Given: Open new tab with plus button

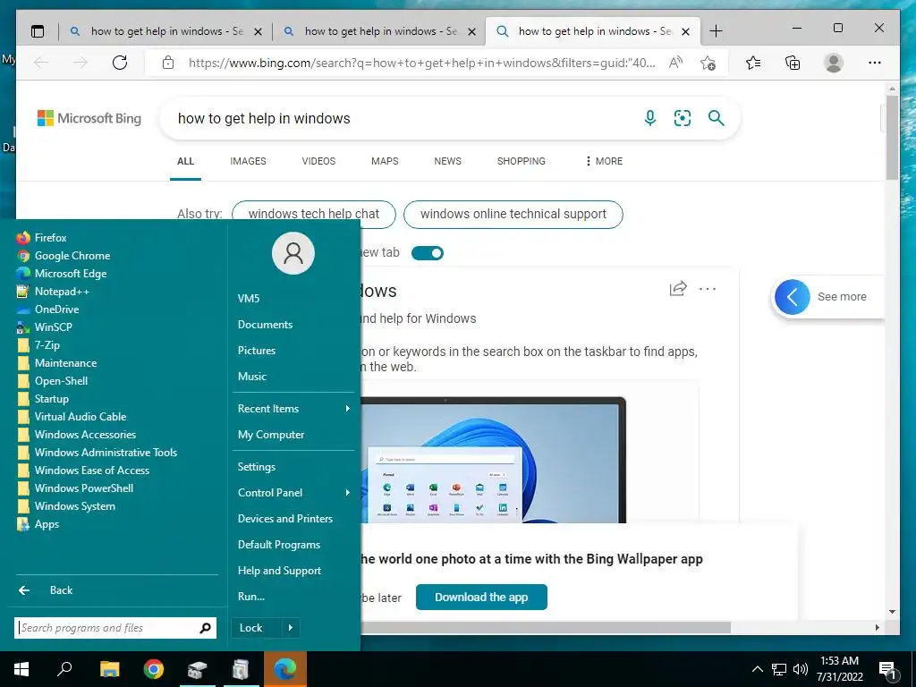Looking at the screenshot, I should tap(717, 31).
